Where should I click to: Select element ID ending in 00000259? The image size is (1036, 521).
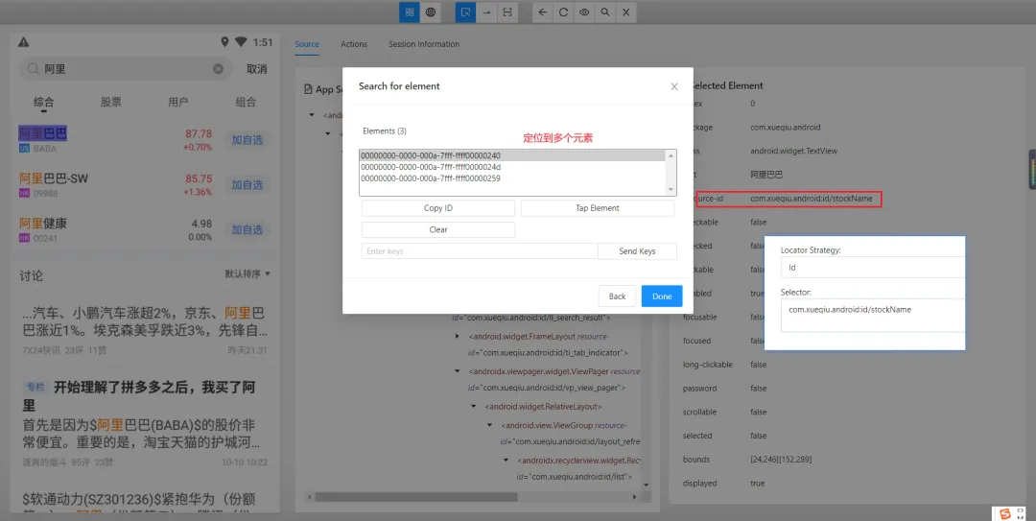point(513,178)
